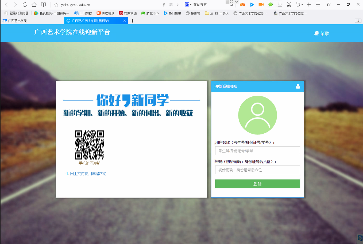Bookmark page using the star icon
This screenshot has width=363, height=244.
(x=56, y=5)
